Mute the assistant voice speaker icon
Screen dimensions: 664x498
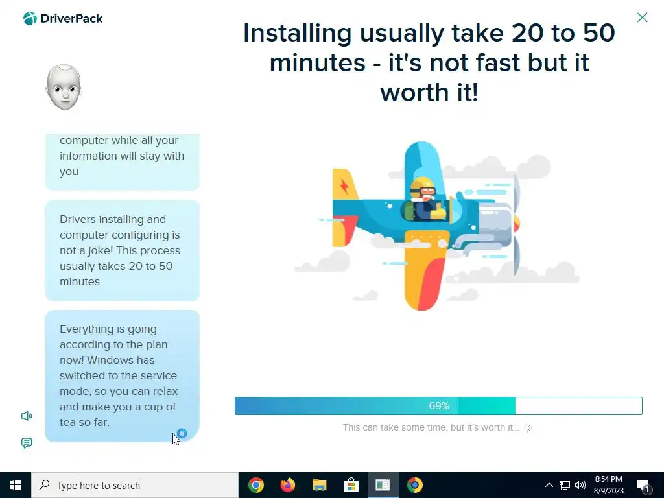tap(27, 416)
